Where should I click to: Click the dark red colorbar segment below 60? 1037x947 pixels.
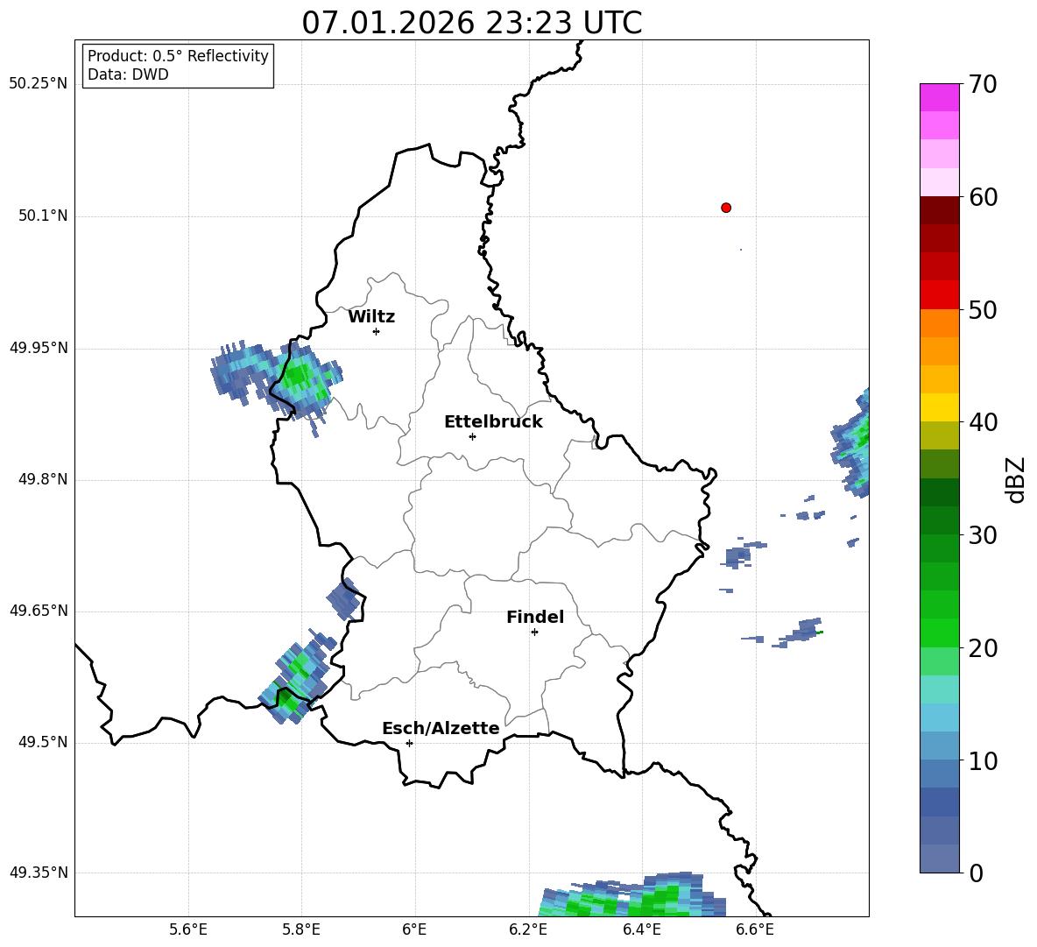939,210
